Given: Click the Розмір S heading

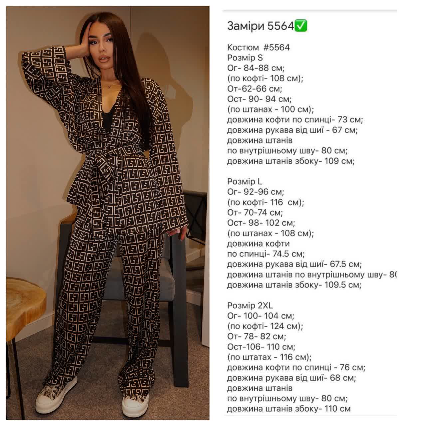Looking at the screenshot, I should click(x=245, y=58).
